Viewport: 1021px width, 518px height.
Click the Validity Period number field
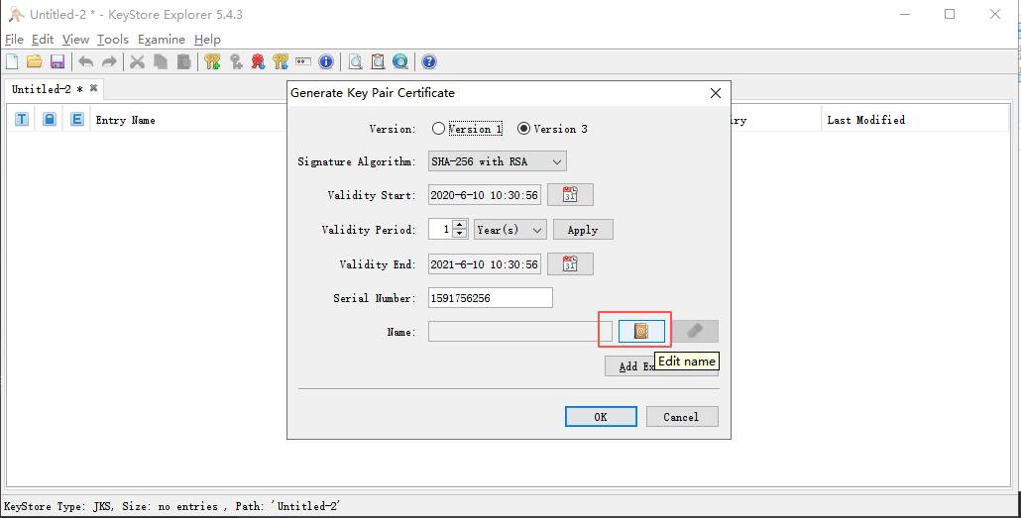click(x=441, y=230)
